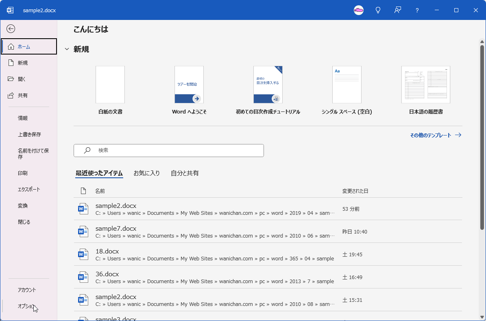Select 印刷 from the sidebar

click(29, 173)
